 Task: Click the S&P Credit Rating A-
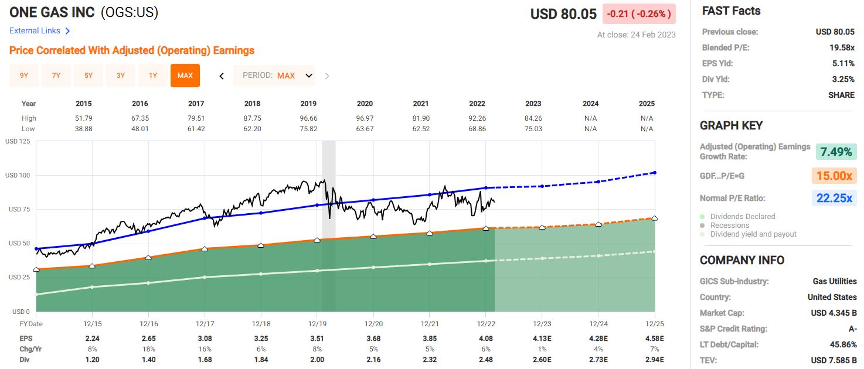tap(852, 329)
